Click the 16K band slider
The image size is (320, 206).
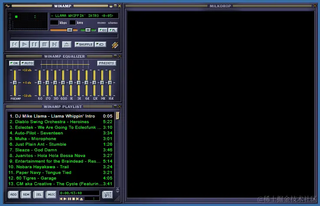tap(110, 82)
